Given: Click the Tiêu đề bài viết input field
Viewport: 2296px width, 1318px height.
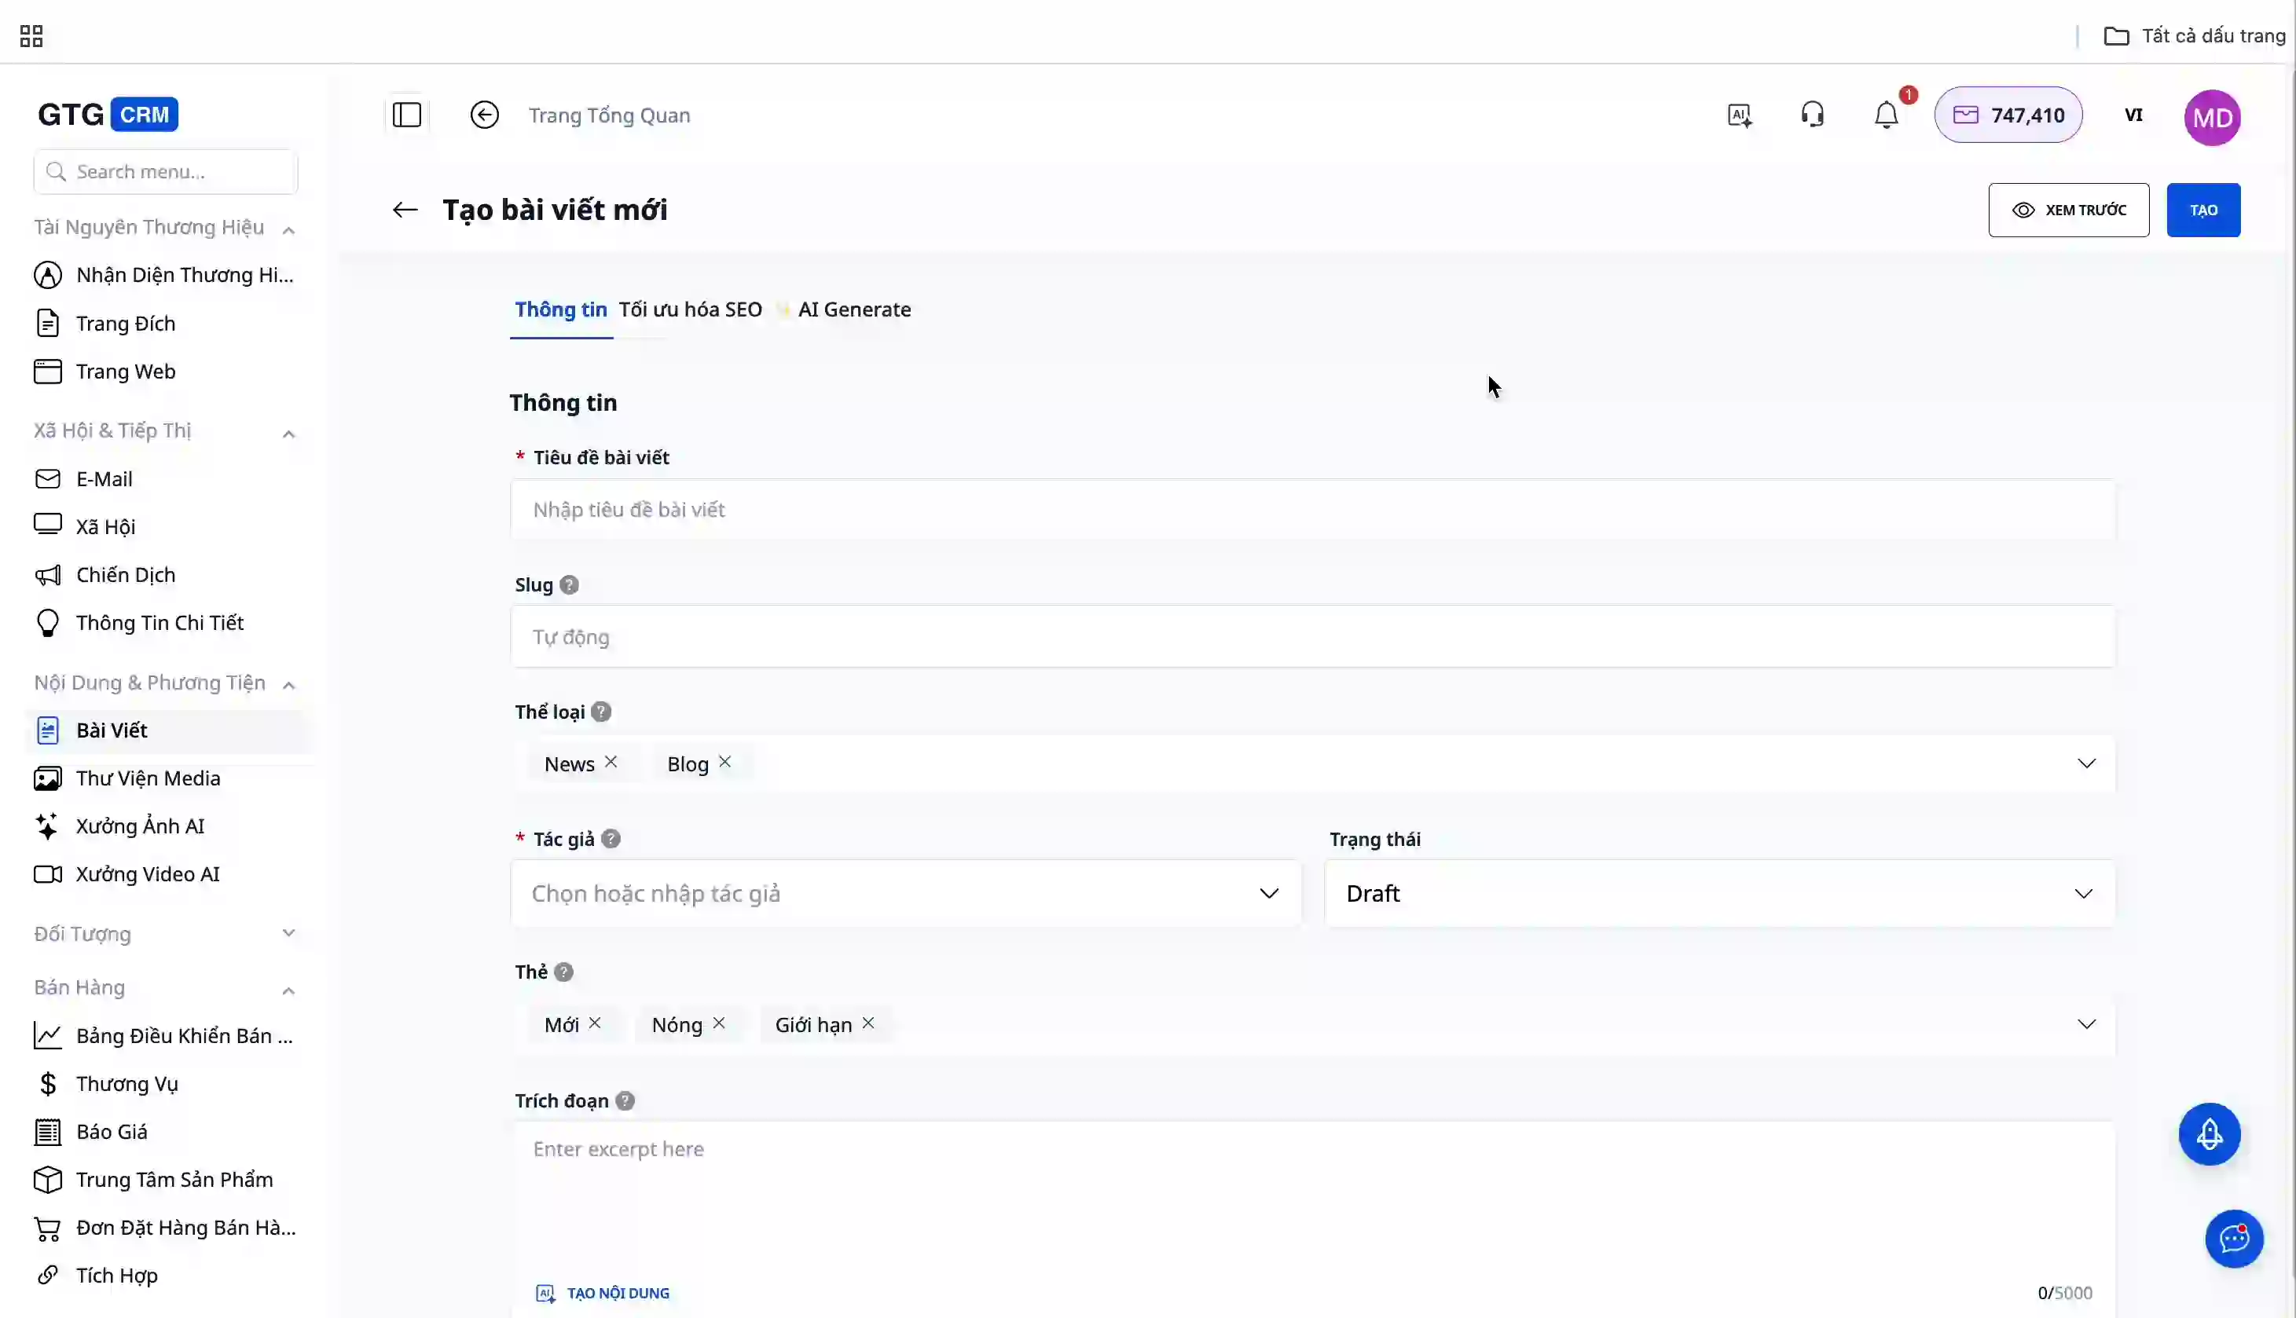Looking at the screenshot, I should [x=1312, y=510].
